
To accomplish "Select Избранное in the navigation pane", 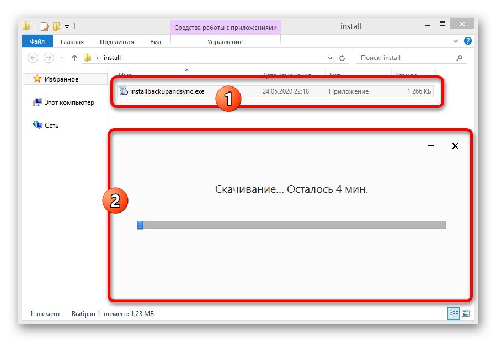I will click(x=66, y=79).
